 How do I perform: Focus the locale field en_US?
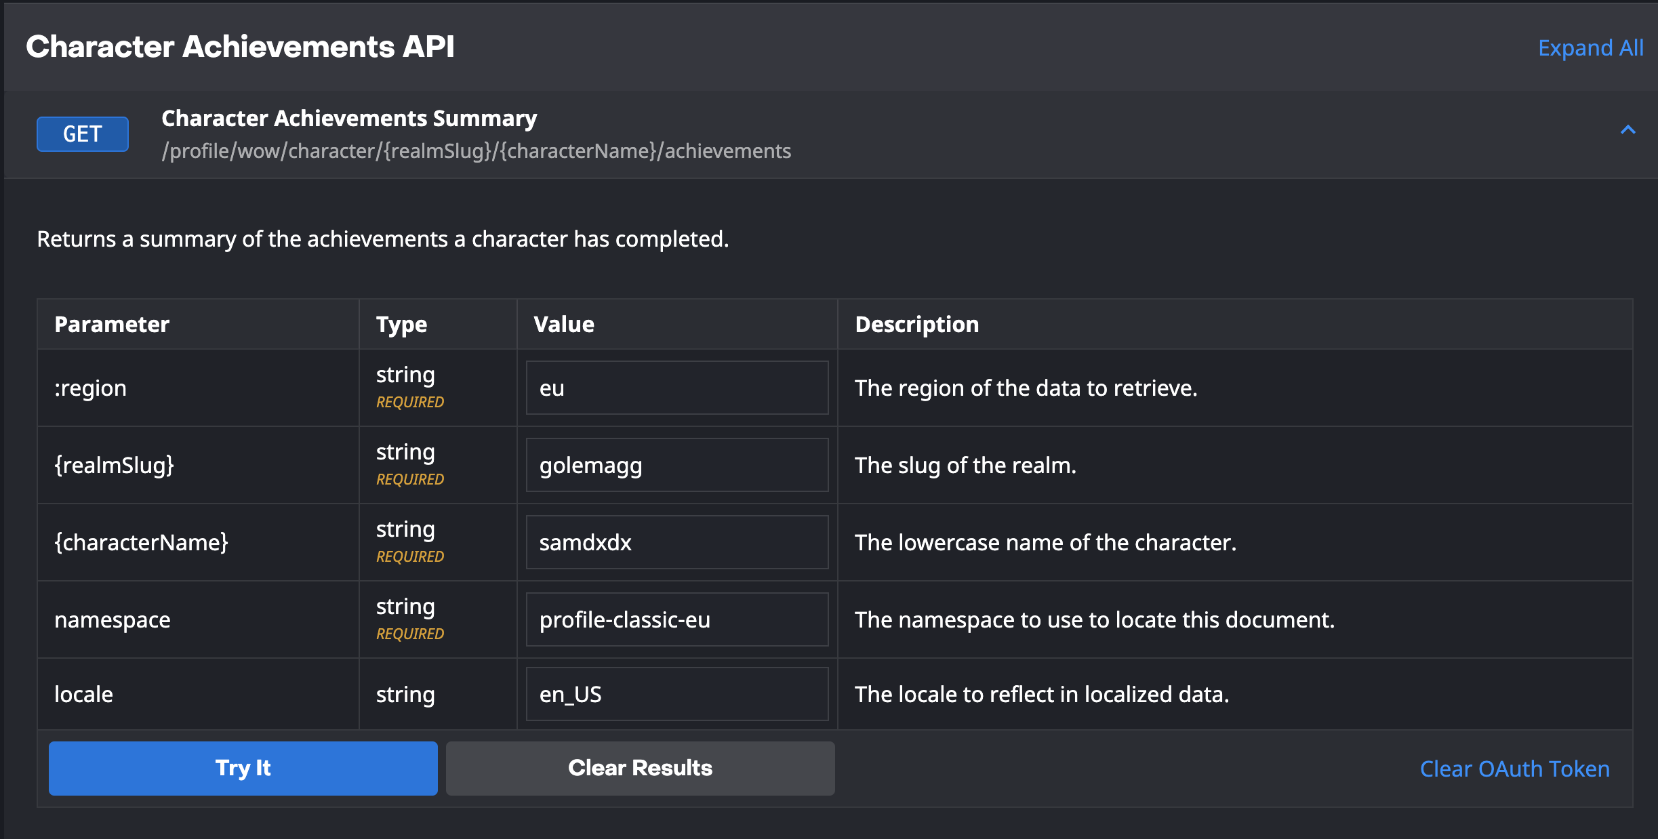click(676, 694)
